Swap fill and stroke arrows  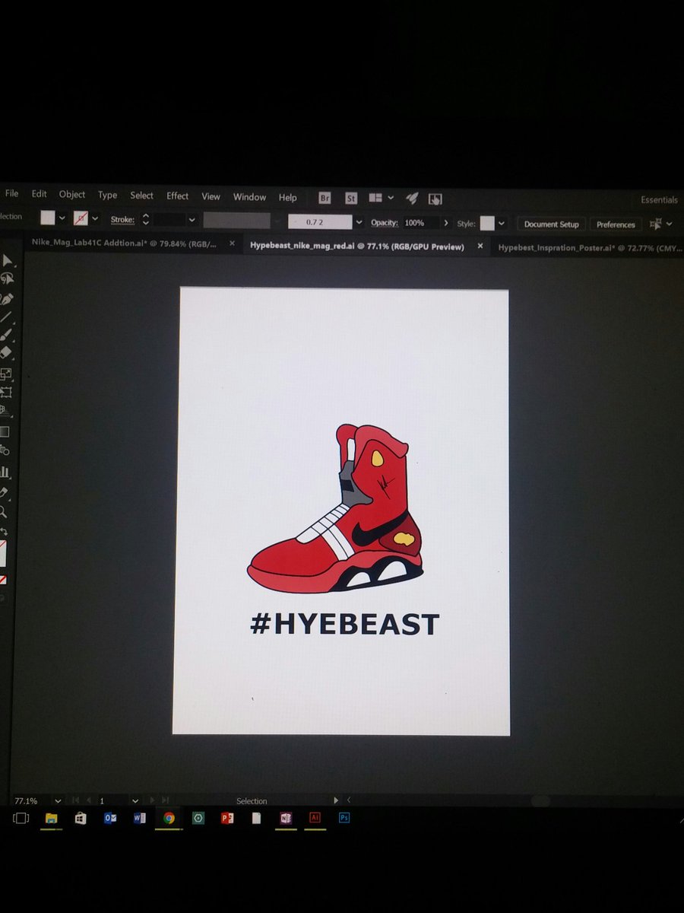(5, 532)
